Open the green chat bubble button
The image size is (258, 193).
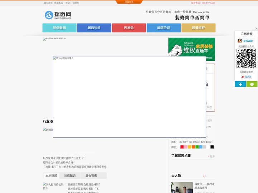252,84
